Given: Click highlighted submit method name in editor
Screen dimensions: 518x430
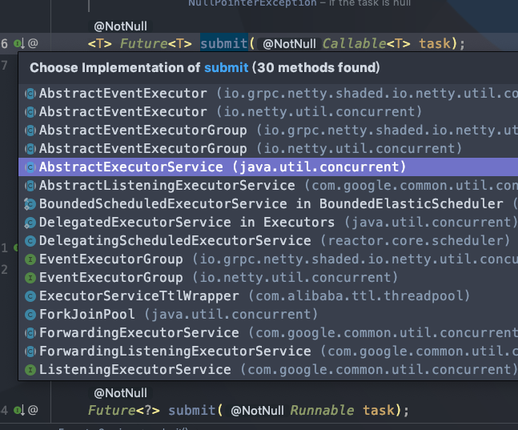Looking at the screenshot, I should (x=224, y=43).
